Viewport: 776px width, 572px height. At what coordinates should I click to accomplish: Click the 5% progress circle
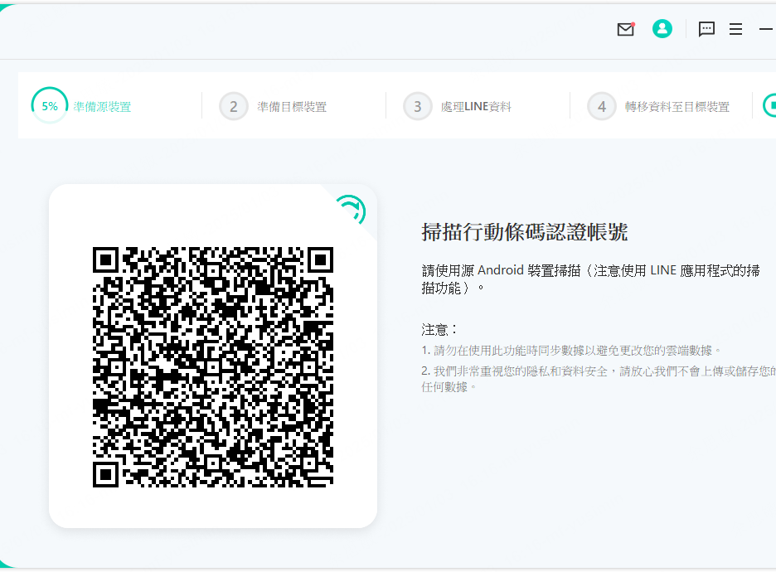(x=50, y=106)
